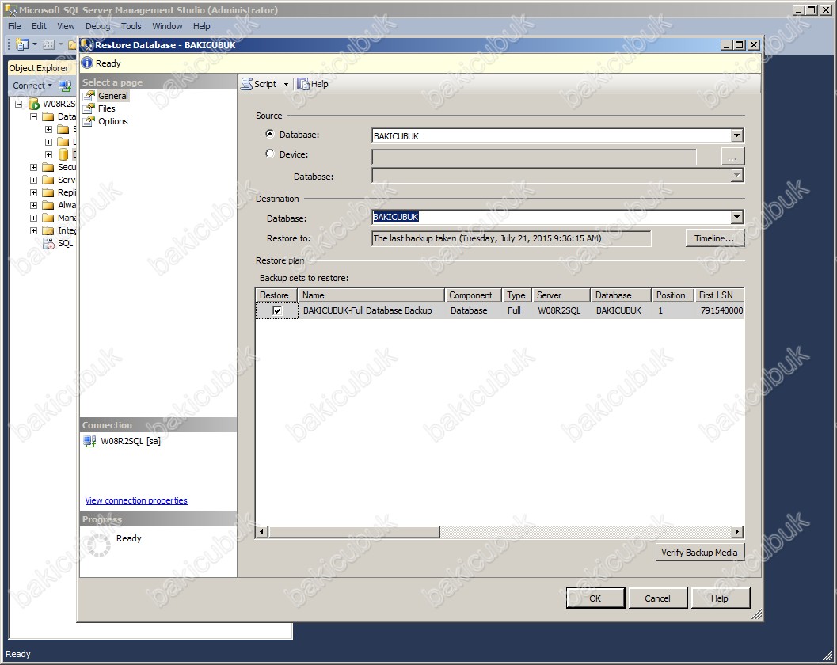Open the Source Database dropdown arrow

point(736,135)
